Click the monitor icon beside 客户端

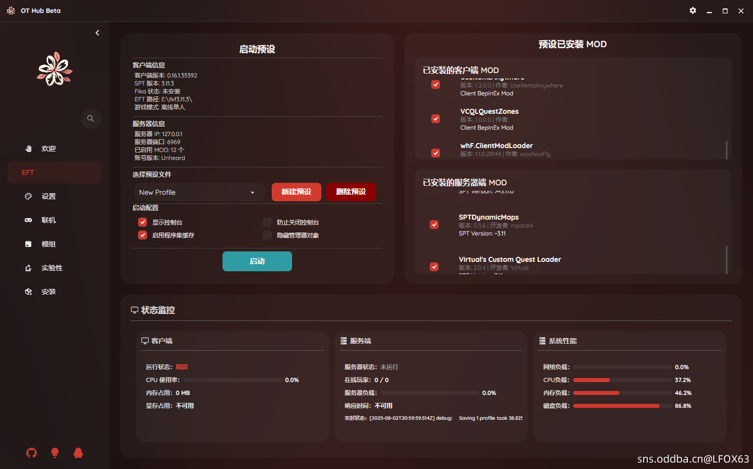145,341
